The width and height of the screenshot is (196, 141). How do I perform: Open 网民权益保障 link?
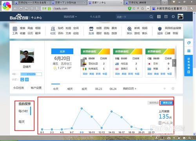tap(173, 28)
